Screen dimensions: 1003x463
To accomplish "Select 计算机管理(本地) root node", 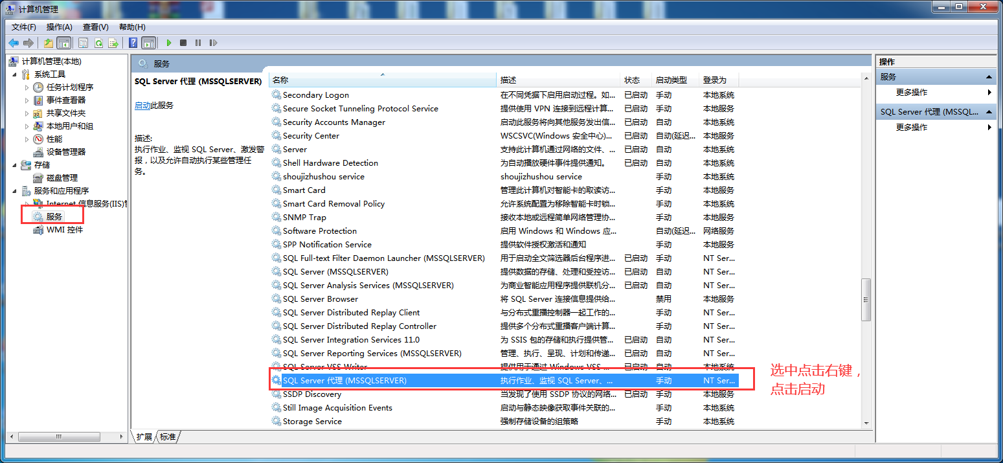I will point(52,61).
